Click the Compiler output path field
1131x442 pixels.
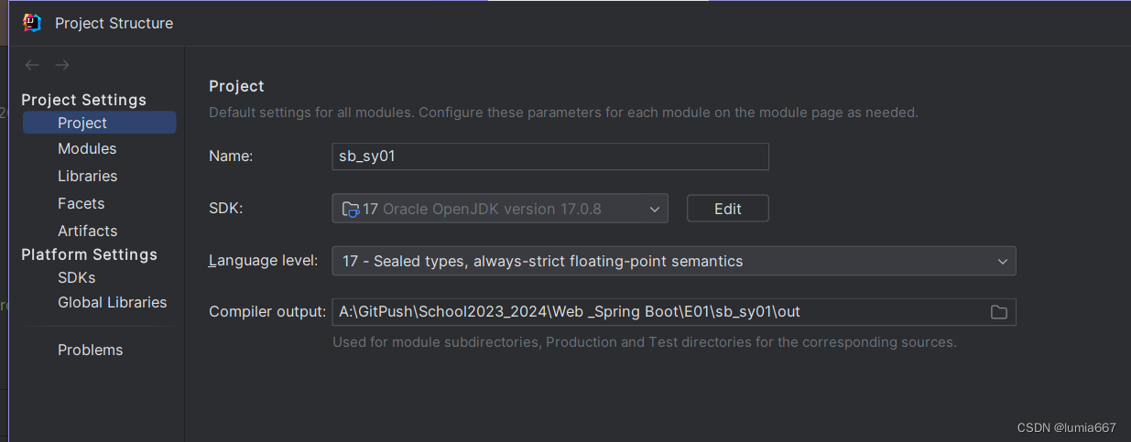pos(655,312)
